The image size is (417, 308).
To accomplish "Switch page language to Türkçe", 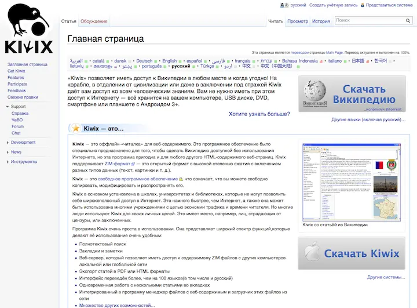I will 207,66.
